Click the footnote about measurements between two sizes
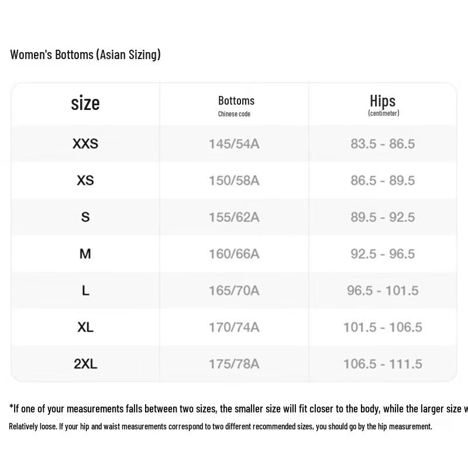Viewport: 468px width, 468px height. (x=234, y=409)
